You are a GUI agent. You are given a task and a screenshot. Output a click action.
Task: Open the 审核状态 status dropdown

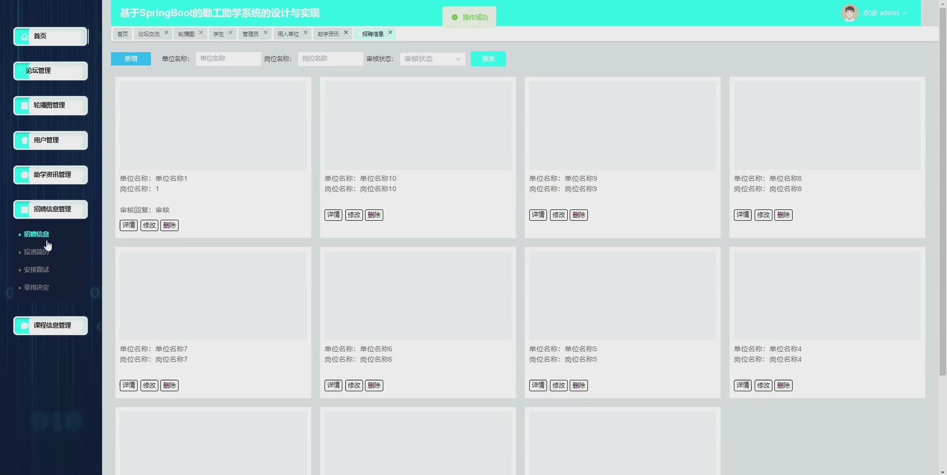[x=432, y=59]
